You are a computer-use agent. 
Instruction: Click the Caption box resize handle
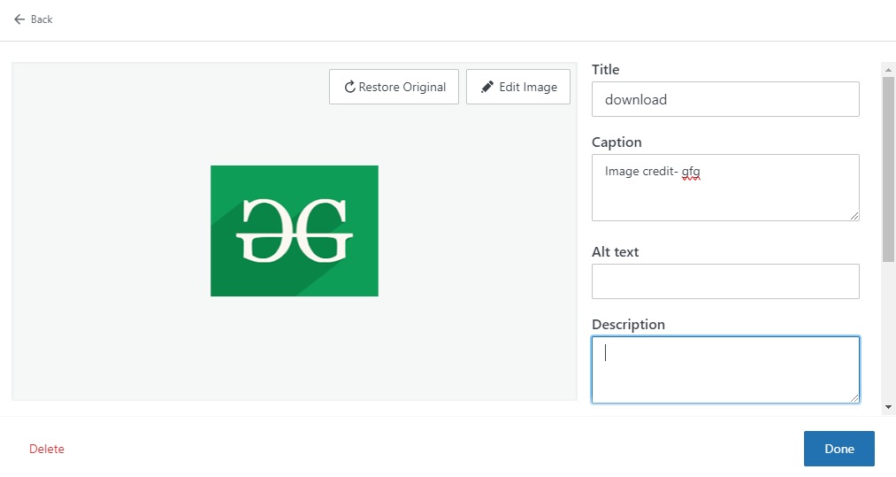tap(854, 216)
